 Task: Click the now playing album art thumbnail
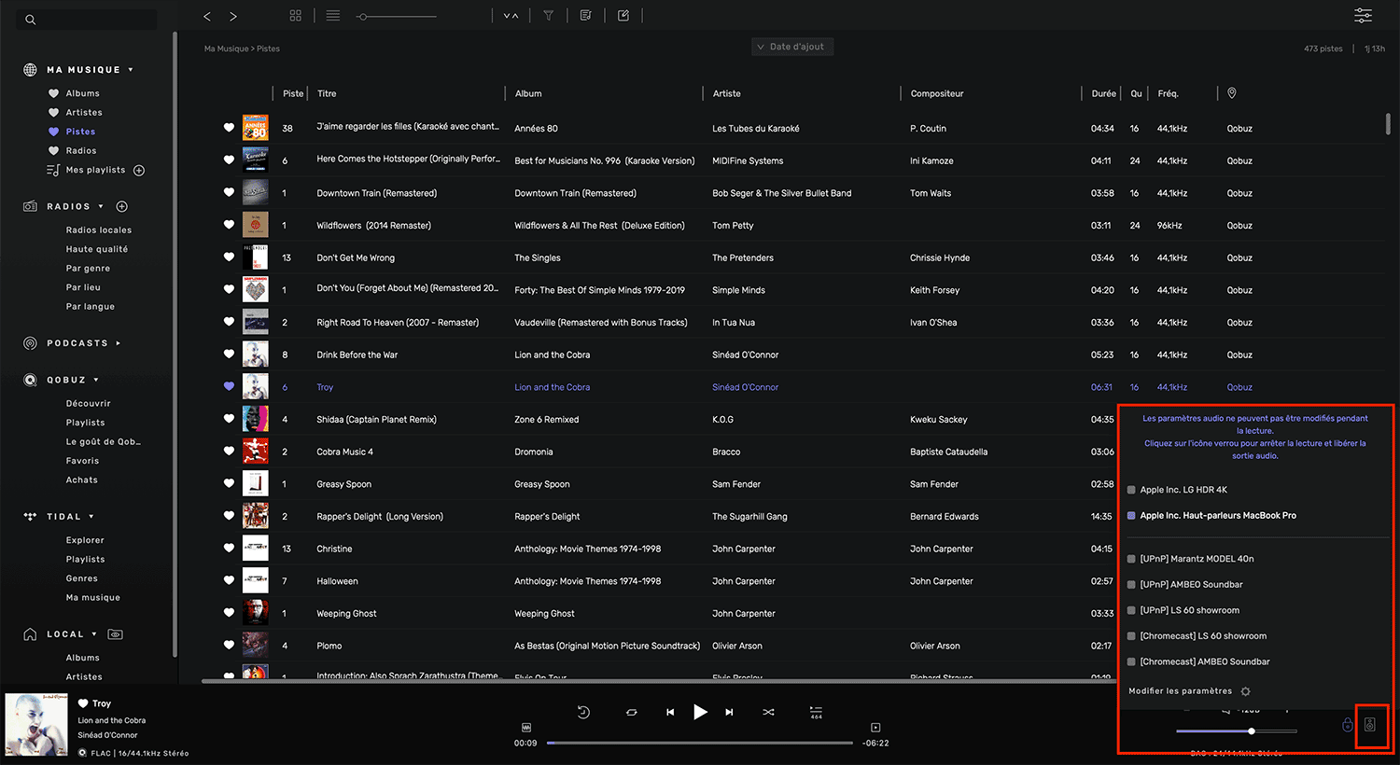pyautogui.click(x=36, y=724)
